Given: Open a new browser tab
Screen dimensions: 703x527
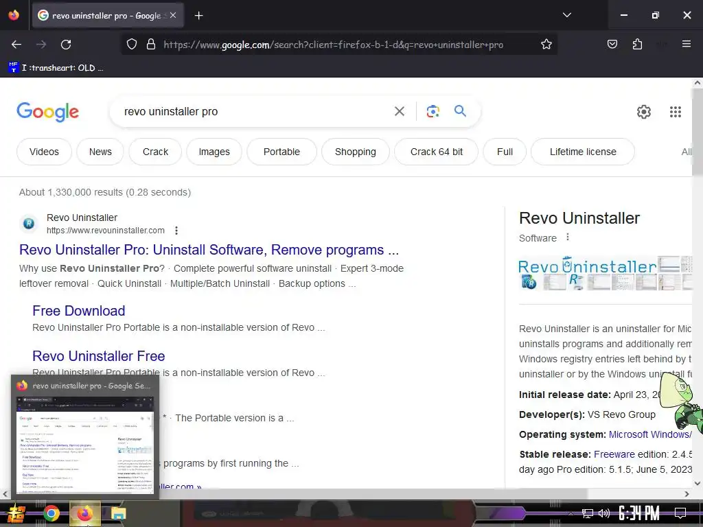Looking at the screenshot, I should [198, 16].
